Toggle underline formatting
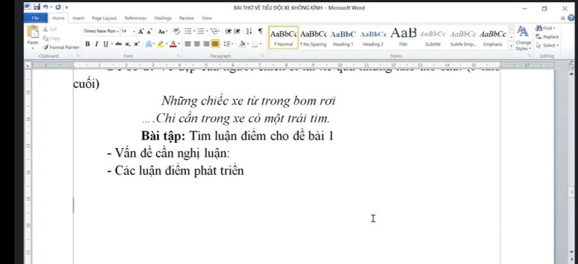578x264 pixels. [x=106, y=44]
